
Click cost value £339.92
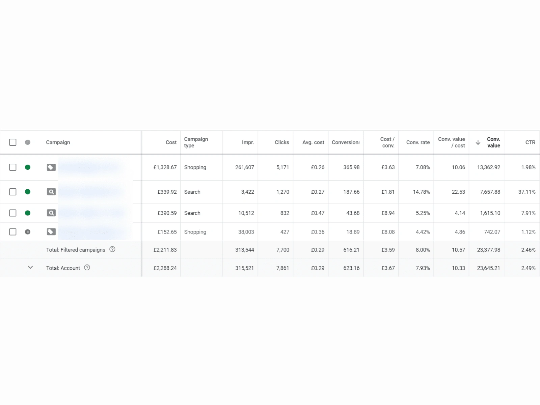coord(167,192)
